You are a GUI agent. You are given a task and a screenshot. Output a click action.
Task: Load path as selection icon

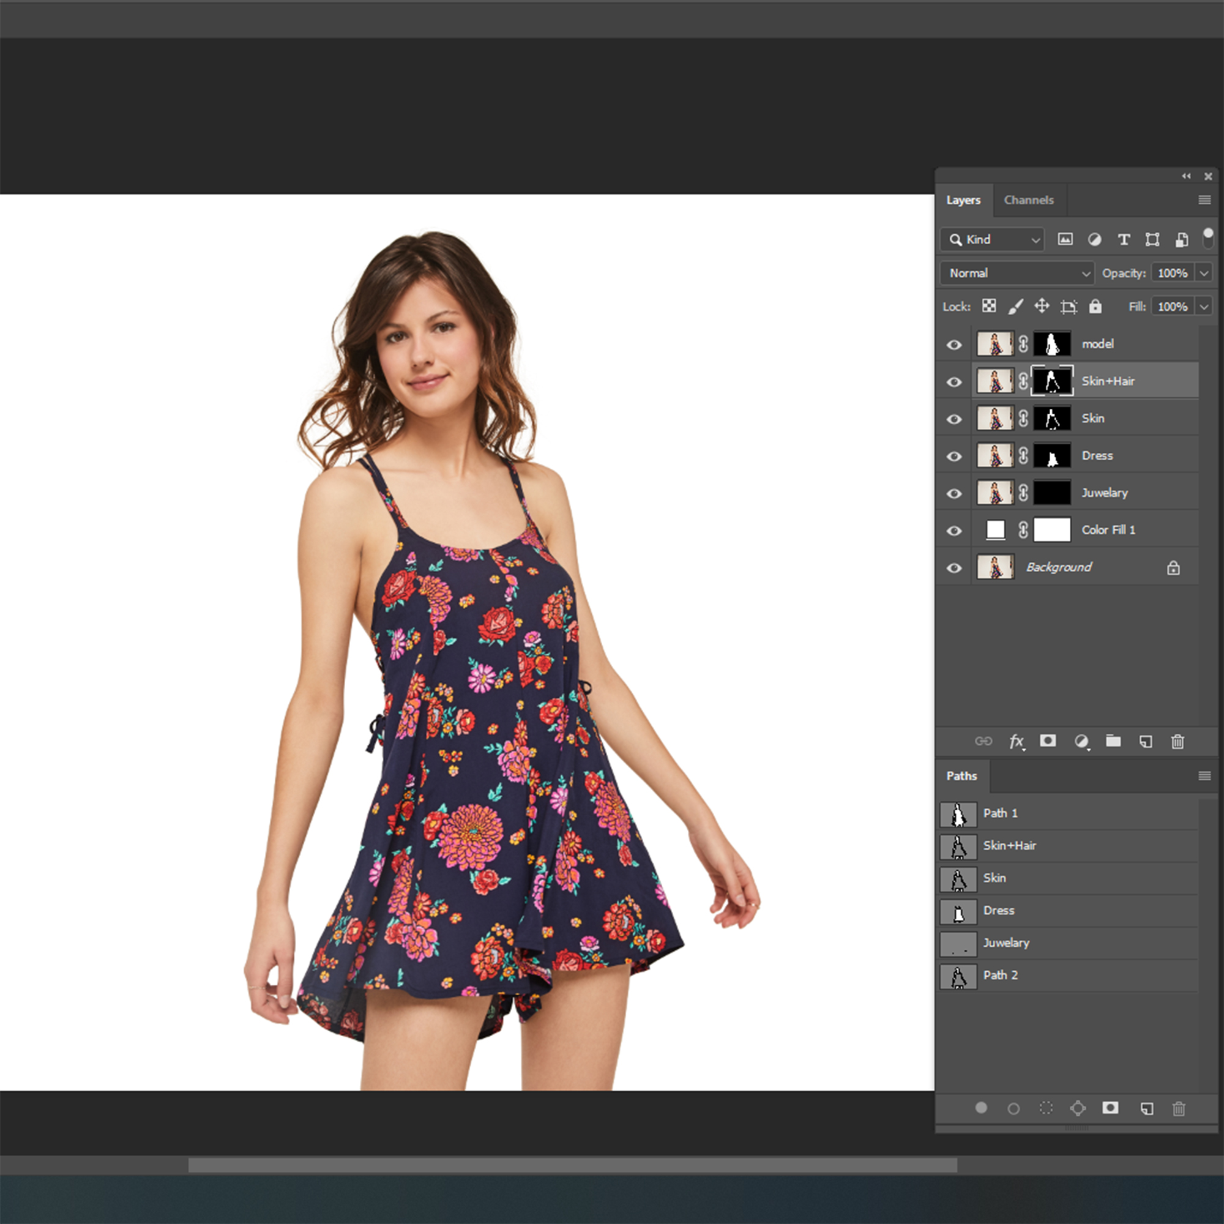tap(1046, 1108)
